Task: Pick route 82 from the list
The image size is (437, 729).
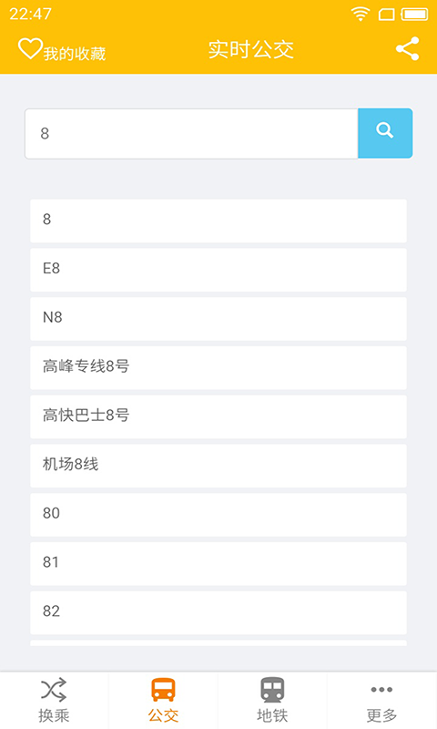Action: tap(218, 612)
